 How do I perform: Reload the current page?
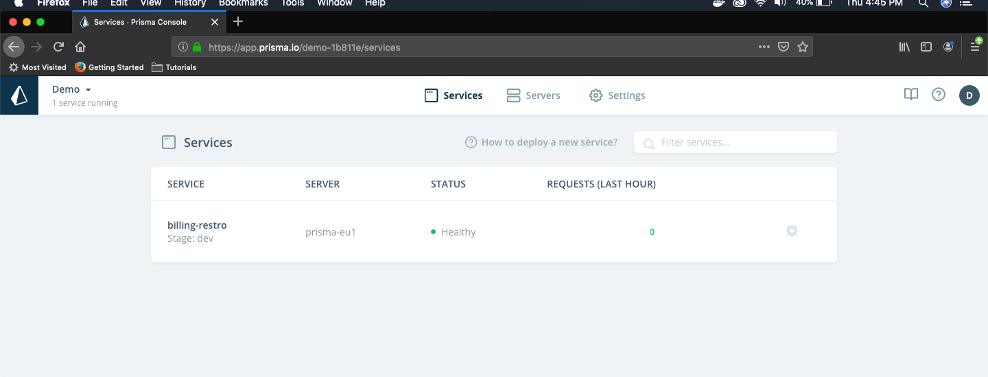click(59, 47)
